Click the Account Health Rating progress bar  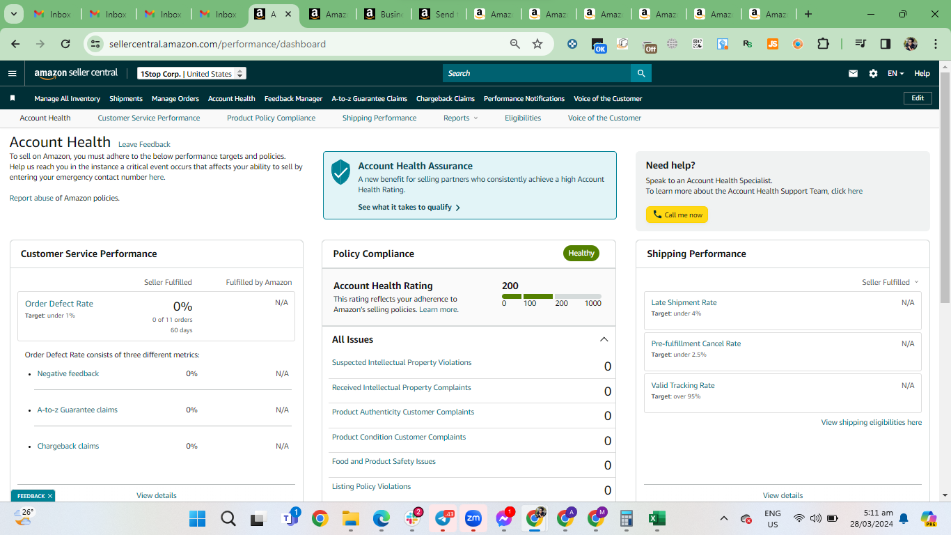[551, 296]
